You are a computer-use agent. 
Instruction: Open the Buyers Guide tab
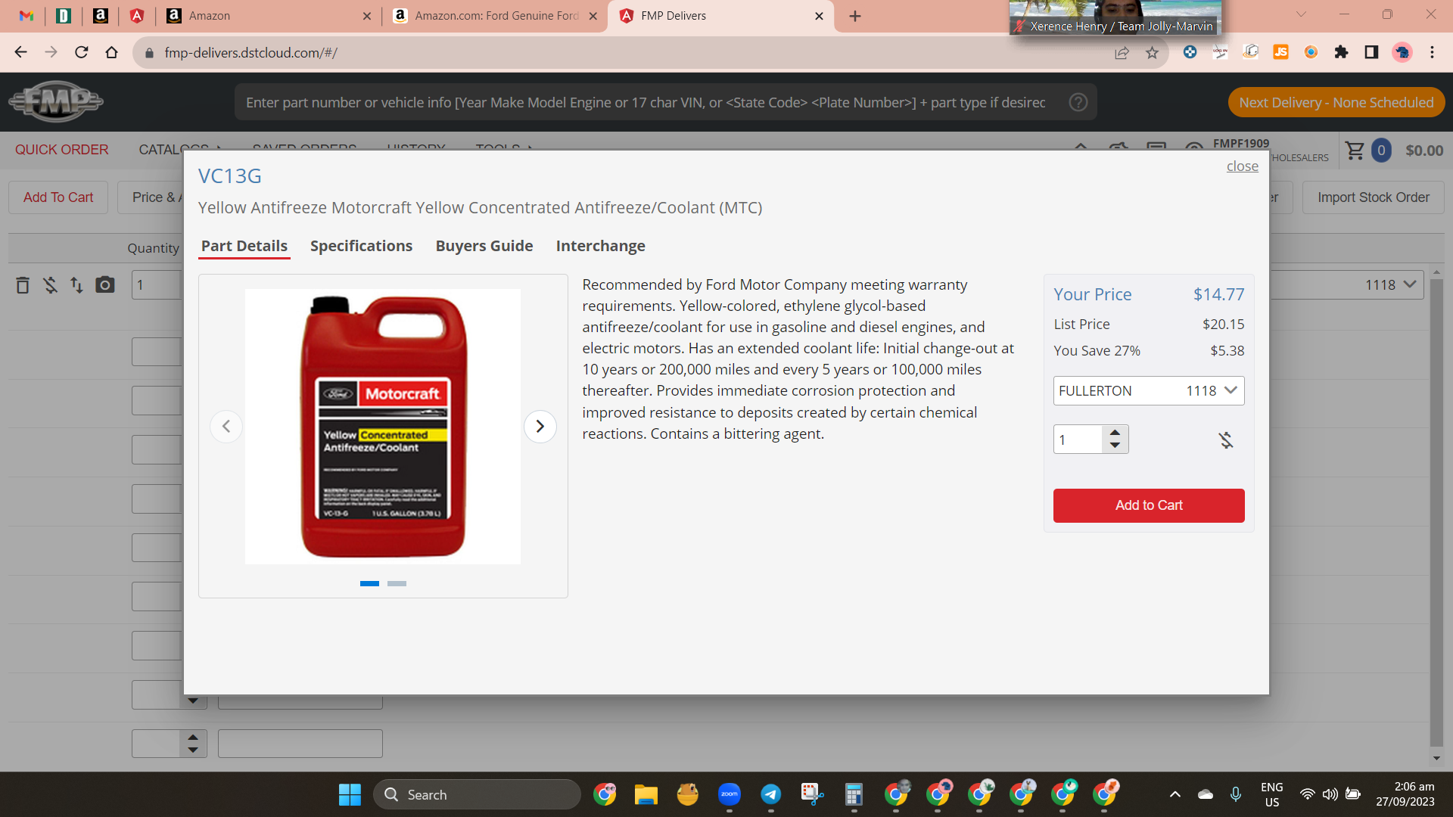[x=484, y=246]
